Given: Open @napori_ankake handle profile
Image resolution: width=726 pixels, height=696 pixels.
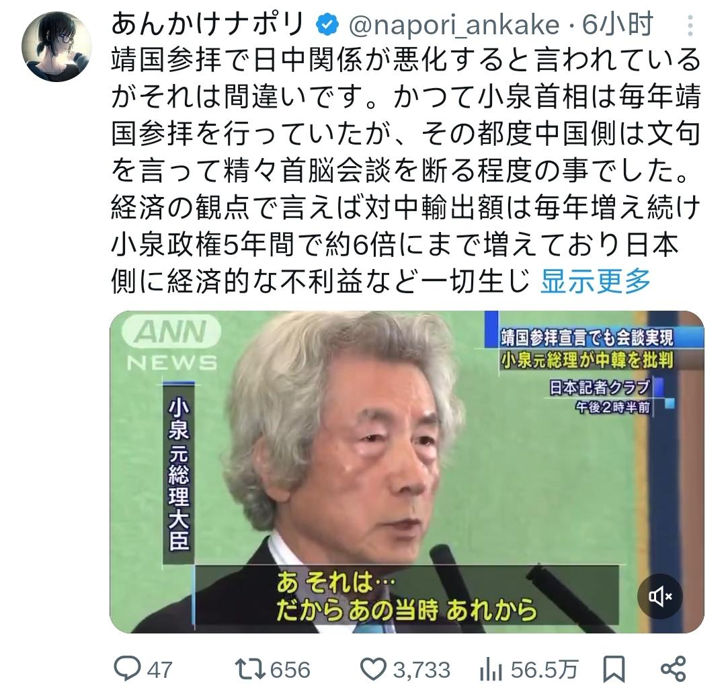Looking at the screenshot, I should [454, 25].
